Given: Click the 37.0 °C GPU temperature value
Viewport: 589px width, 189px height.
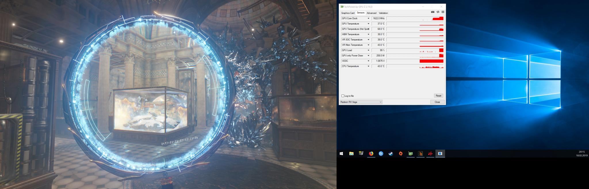Looking at the screenshot, I should click(378, 24).
